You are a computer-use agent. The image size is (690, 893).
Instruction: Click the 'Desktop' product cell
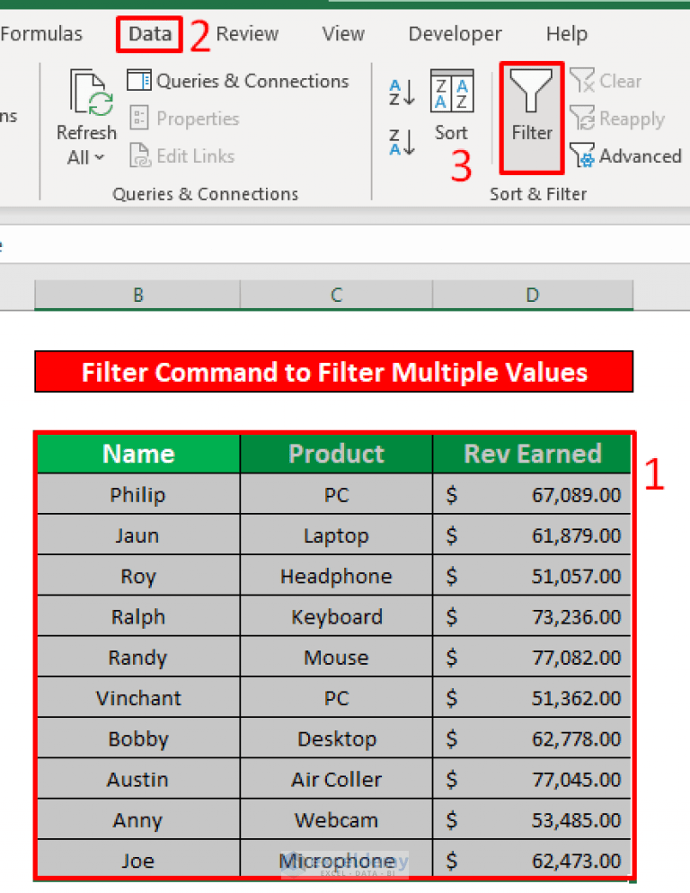[336, 738]
